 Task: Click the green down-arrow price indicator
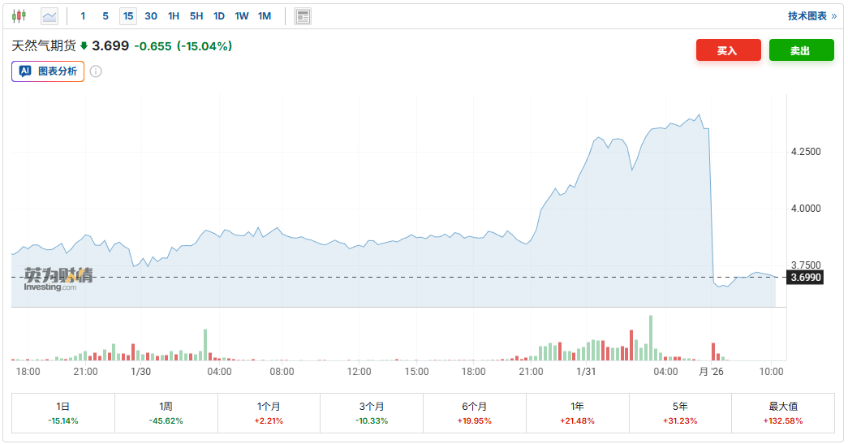pyautogui.click(x=84, y=46)
